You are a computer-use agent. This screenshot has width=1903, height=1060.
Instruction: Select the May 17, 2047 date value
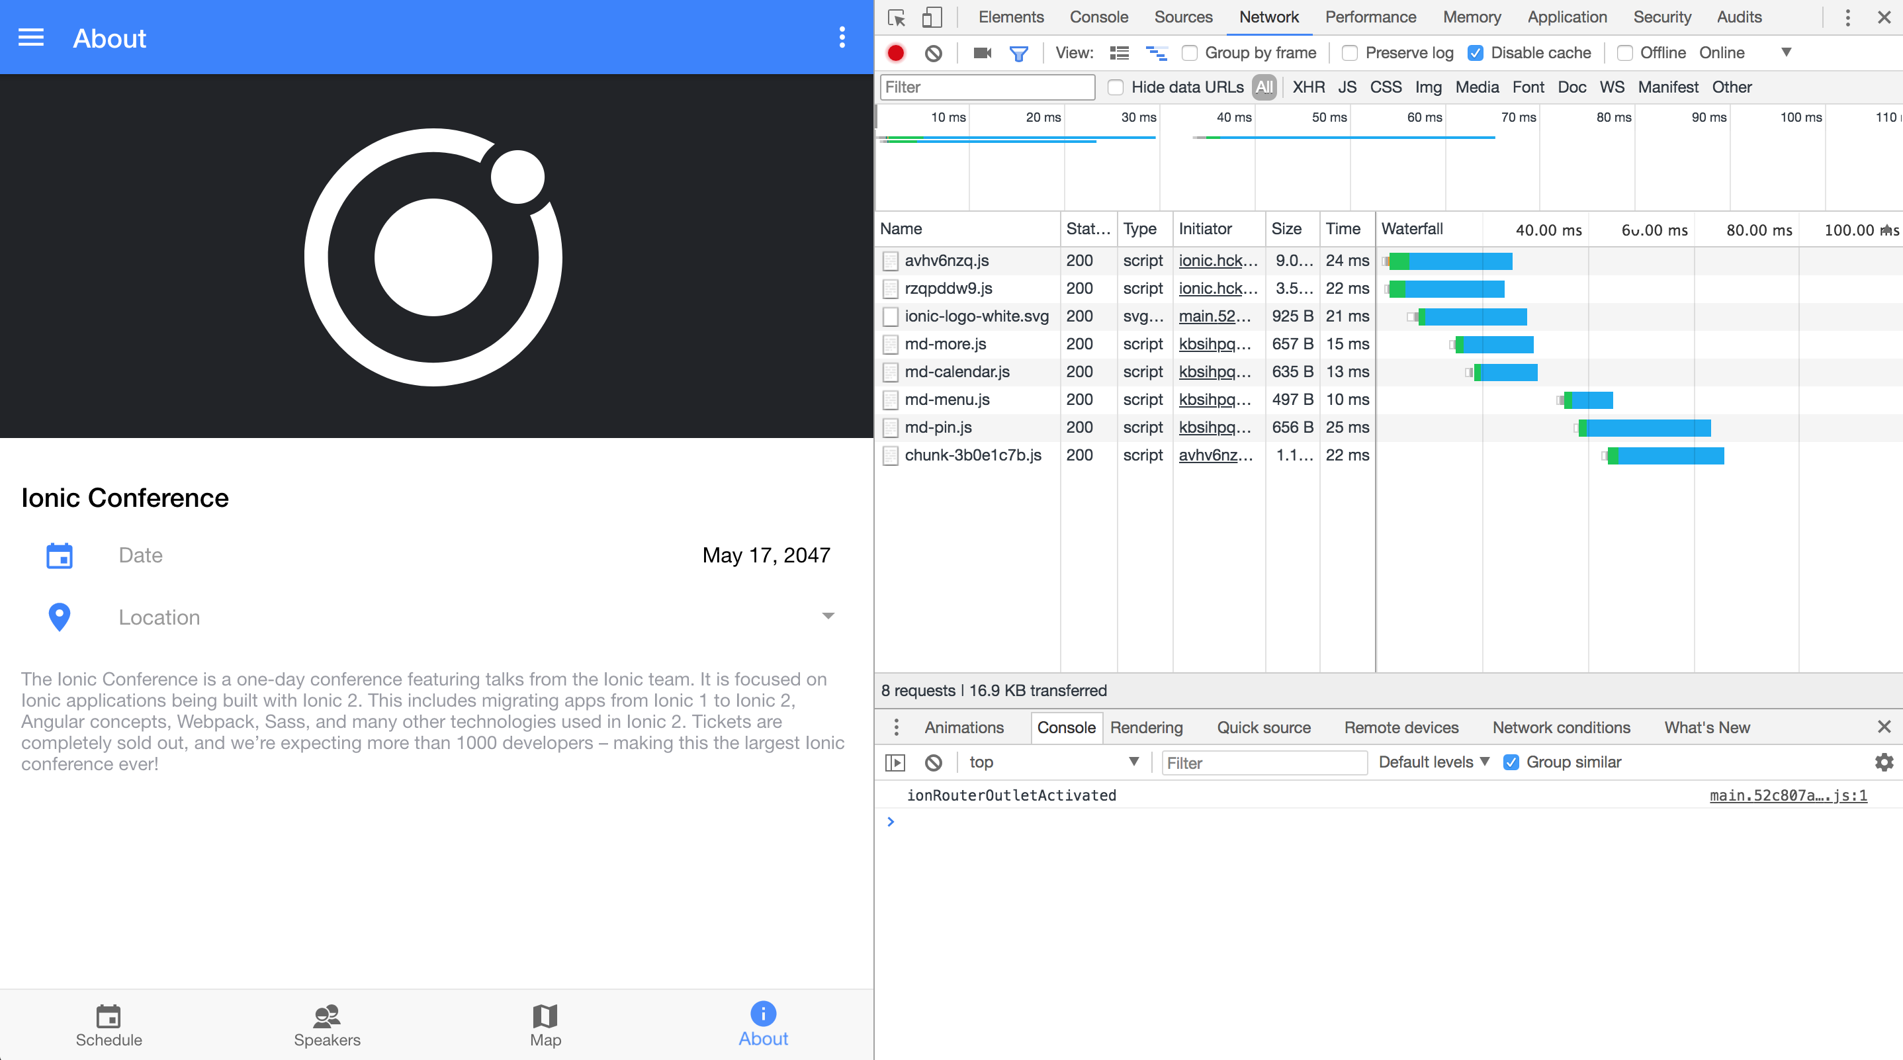[766, 556]
